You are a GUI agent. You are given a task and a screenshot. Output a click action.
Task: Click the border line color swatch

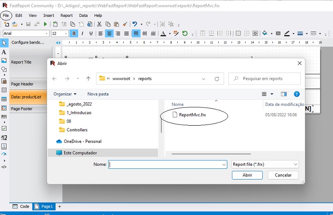287,33
